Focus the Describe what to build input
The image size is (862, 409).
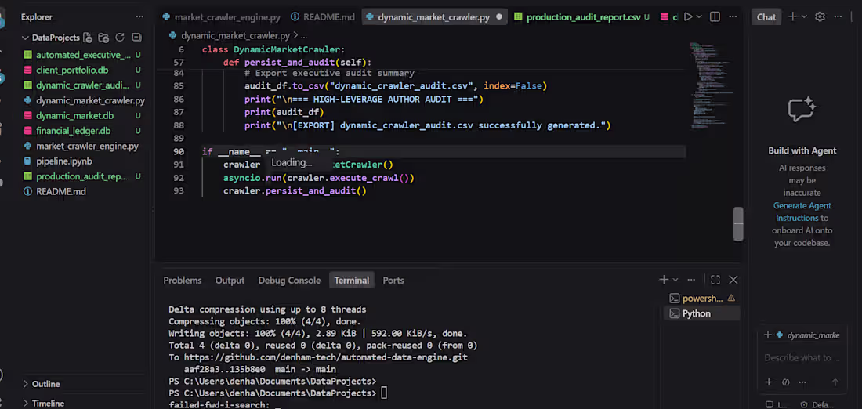[802, 357]
